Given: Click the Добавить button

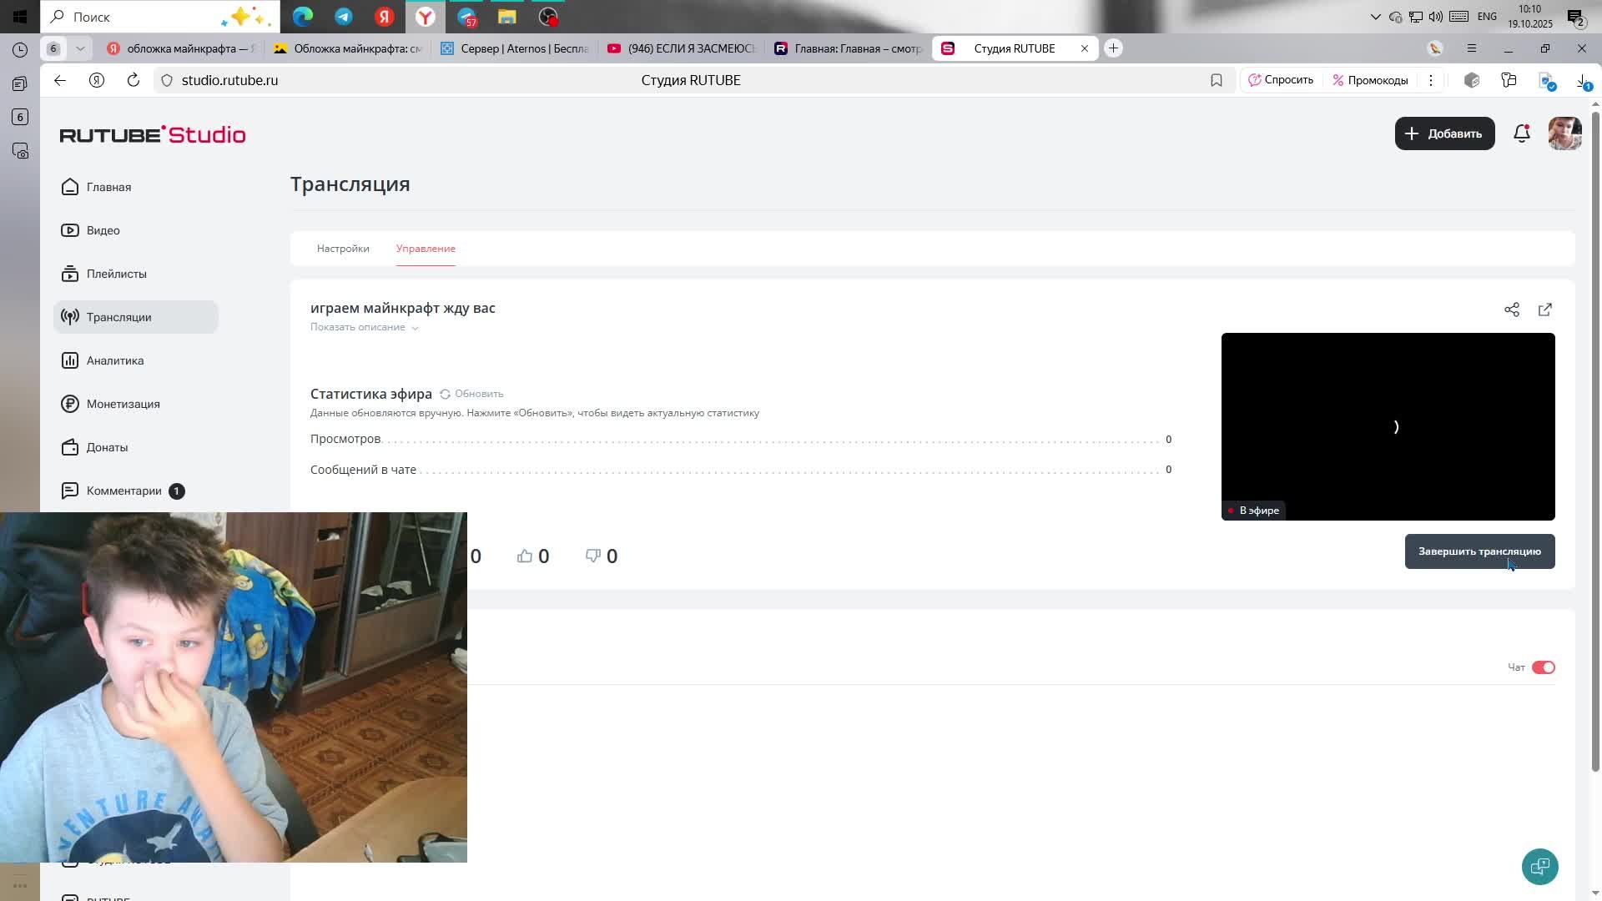Looking at the screenshot, I should coord(1443,133).
